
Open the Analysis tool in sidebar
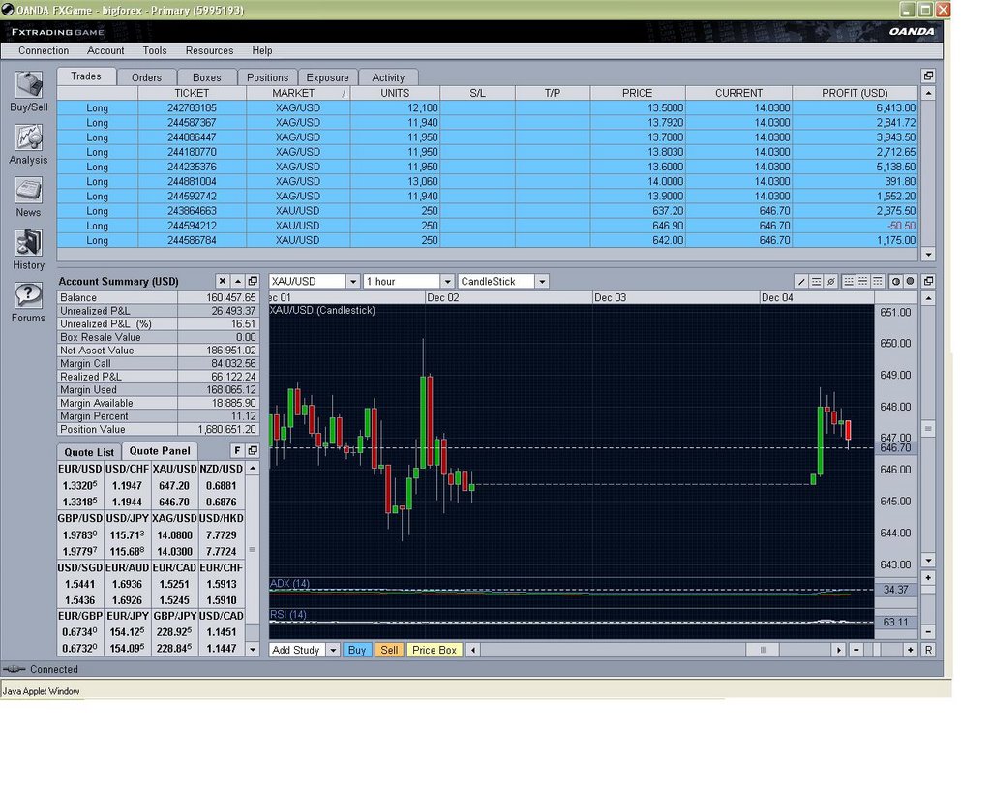[28, 145]
